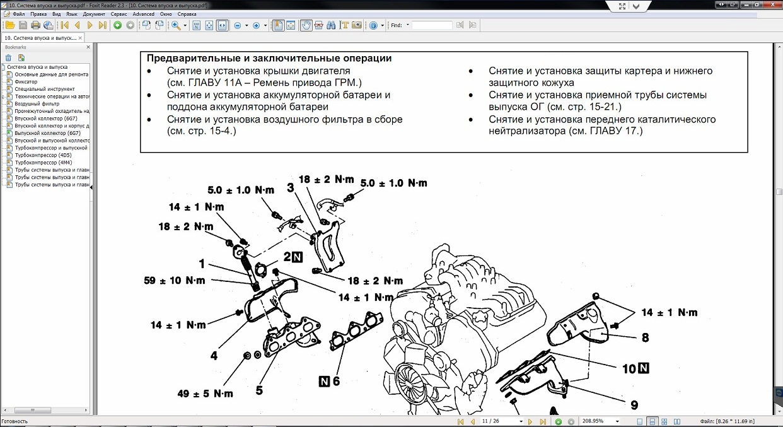Expand the Технические операции bookmark

click(x=3, y=97)
